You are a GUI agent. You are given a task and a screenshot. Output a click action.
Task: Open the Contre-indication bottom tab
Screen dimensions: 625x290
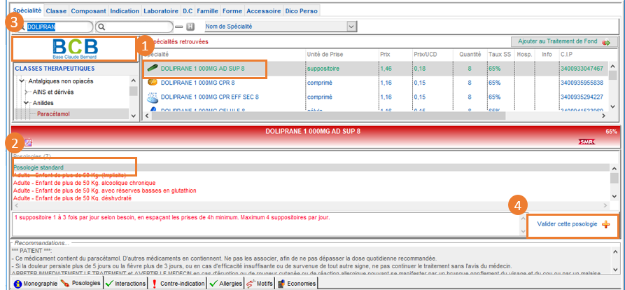tap(177, 283)
